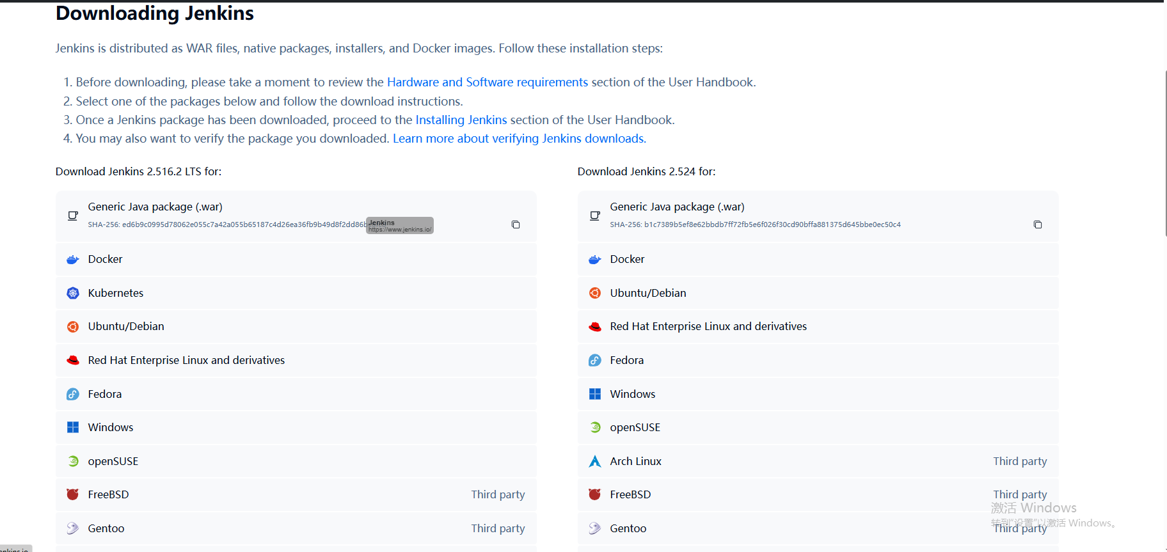Open the Installing Jenkins link
The height and width of the screenshot is (552, 1167).
pyautogui.click(x=461, y=120)
